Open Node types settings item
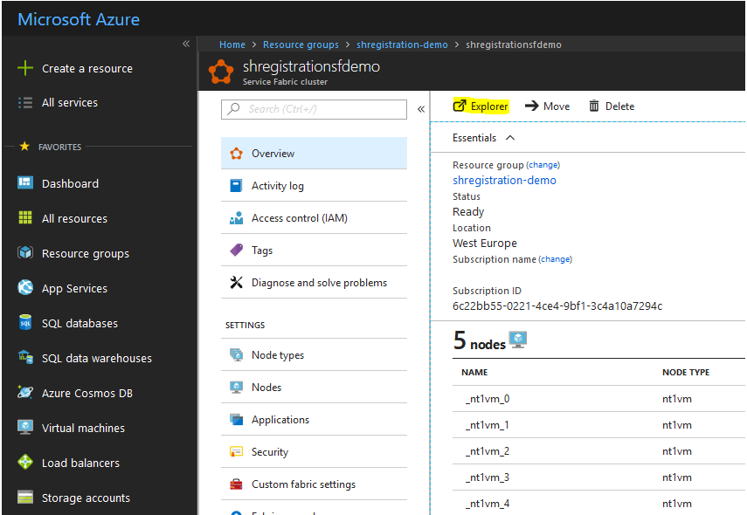Viewport: 747px width, 515px height. [x=314, y=354]
